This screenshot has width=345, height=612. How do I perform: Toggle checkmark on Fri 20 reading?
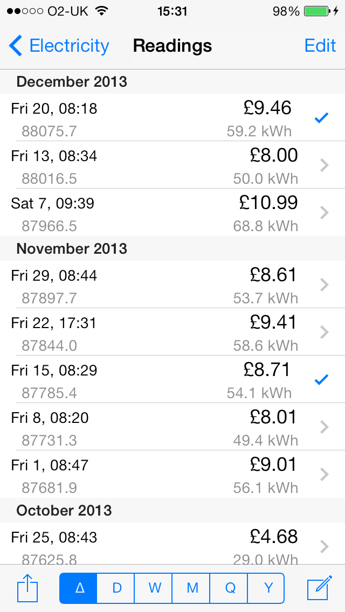(x=321, y=119)
